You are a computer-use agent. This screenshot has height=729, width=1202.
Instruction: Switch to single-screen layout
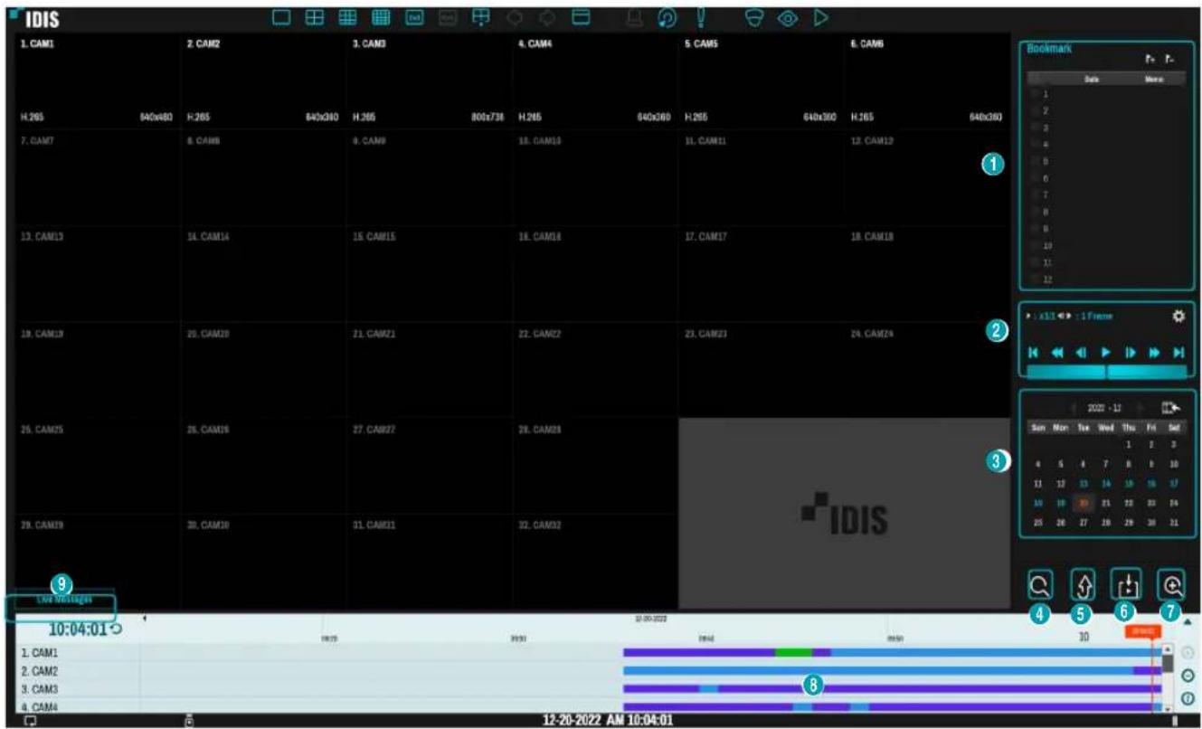[281, 16]
